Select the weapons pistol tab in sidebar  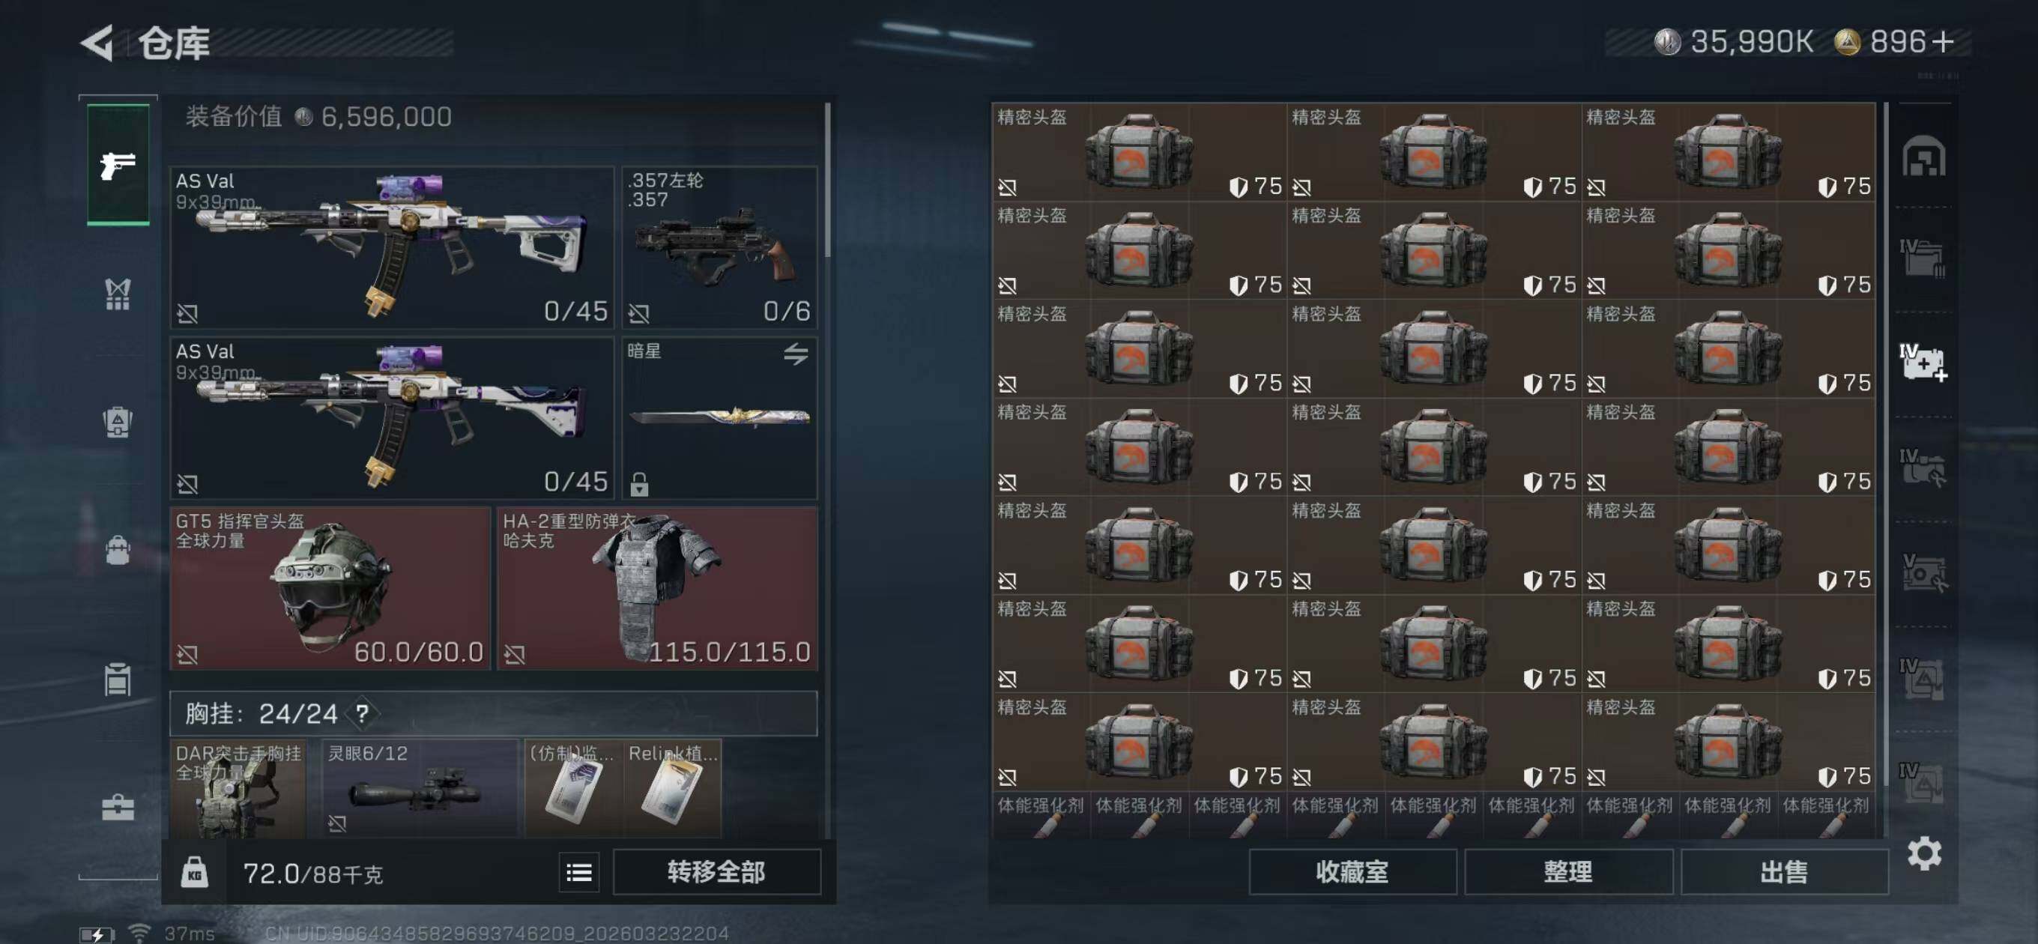click(x=118, y=165)
